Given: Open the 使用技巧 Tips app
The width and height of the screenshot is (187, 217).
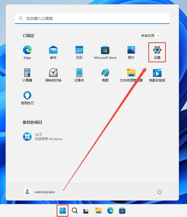Looking at the screenshot, I should point(27,98).
